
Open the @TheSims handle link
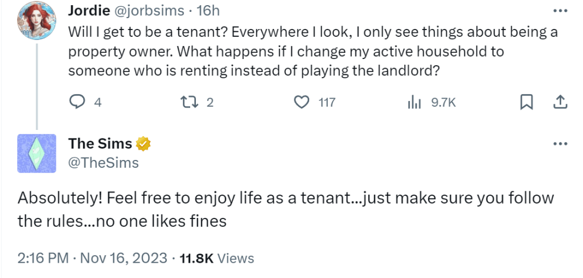tap(103, 163)
